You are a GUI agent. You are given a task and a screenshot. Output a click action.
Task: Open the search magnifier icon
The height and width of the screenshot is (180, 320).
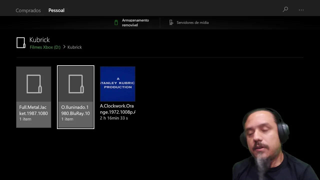coord(285,9)
